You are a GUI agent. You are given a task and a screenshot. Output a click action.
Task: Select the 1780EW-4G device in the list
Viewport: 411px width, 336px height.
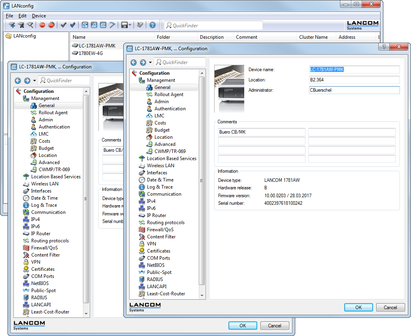(x=90, y=53)
